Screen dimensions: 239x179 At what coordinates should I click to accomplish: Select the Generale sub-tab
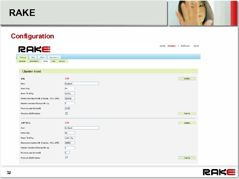(22, 61)
